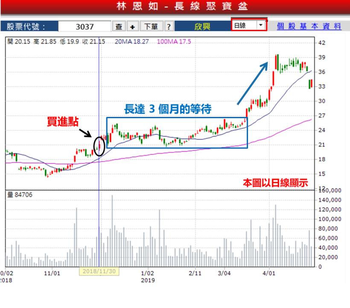Click the 查 lookup button
Screen dimensions: 350x308
tap(119, 26)
